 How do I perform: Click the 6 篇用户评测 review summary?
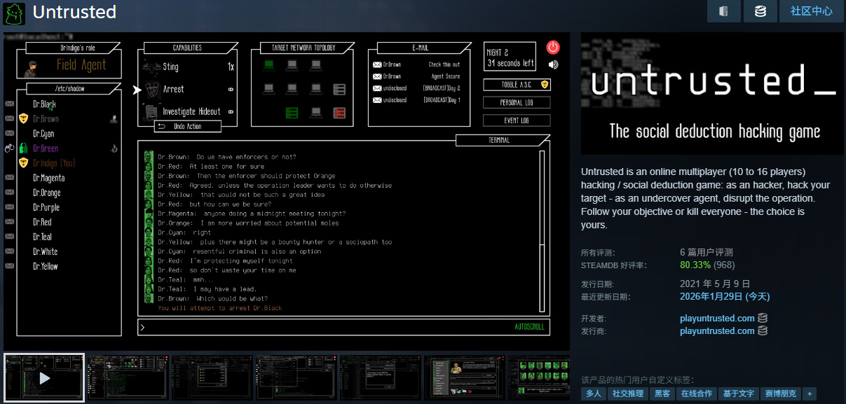tap(707, 253)
